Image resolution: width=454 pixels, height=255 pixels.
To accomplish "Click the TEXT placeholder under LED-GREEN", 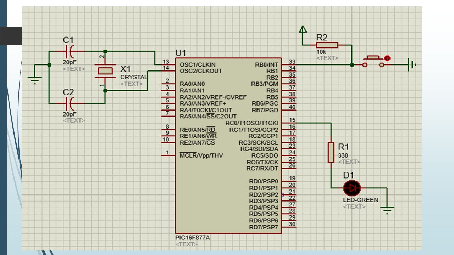I will pyautogui.click(x=354, y=206).
